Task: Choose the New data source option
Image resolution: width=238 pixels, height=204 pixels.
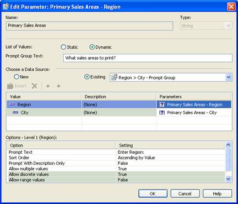Action: 21,77
